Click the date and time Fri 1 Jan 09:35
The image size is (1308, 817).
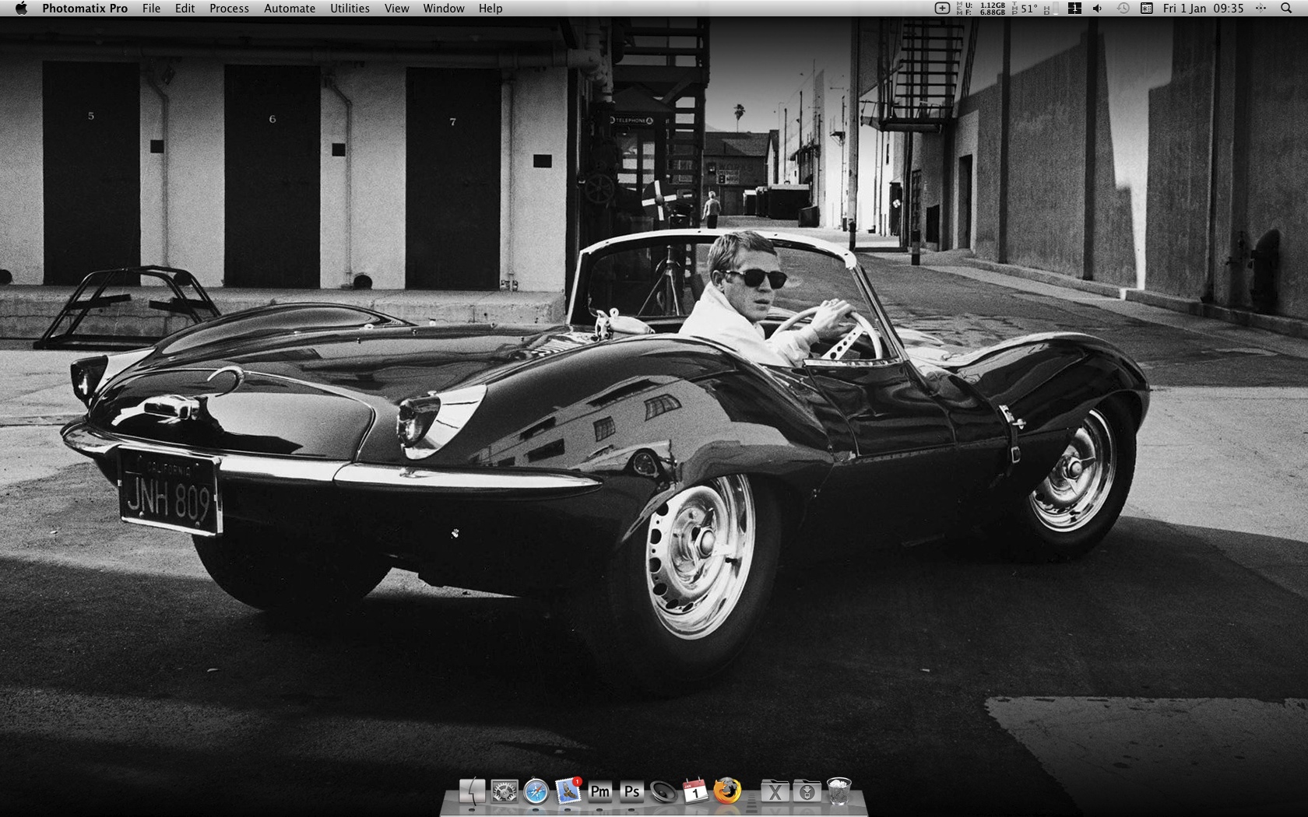point(1203,9)
